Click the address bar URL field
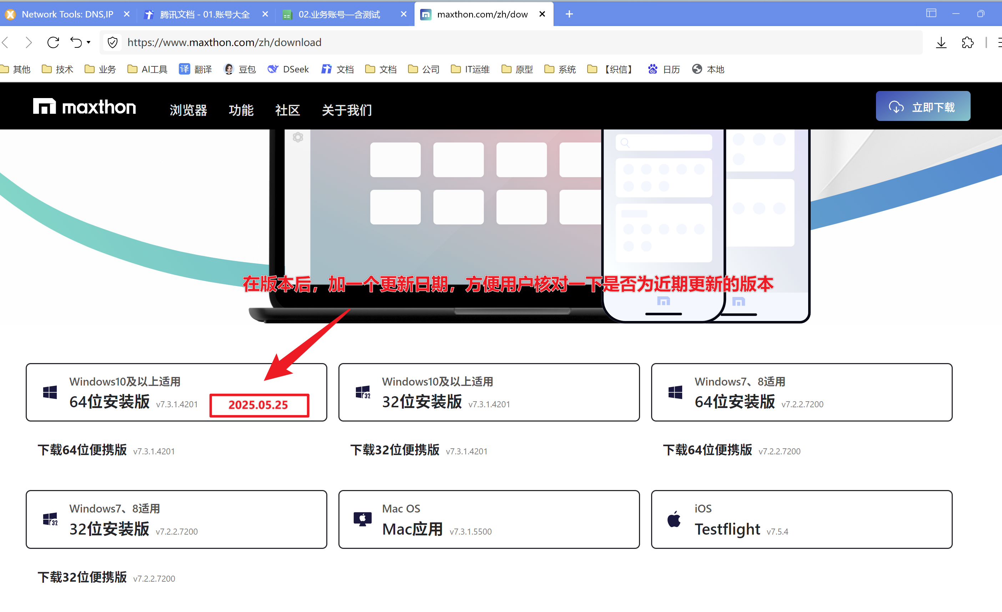The image size is (1002, 612). 511,42
